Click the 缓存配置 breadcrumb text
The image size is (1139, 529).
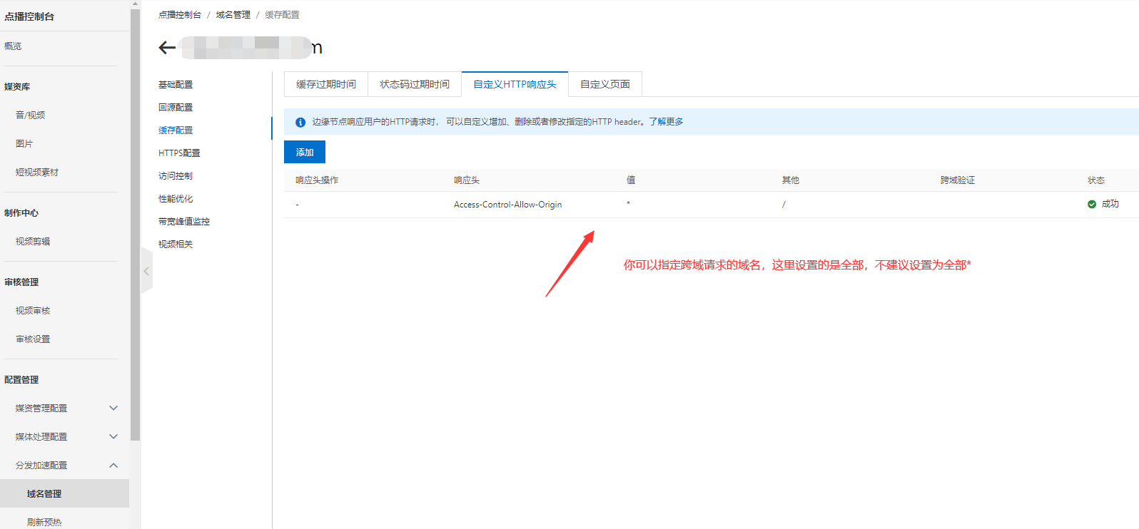click(283, 15)
